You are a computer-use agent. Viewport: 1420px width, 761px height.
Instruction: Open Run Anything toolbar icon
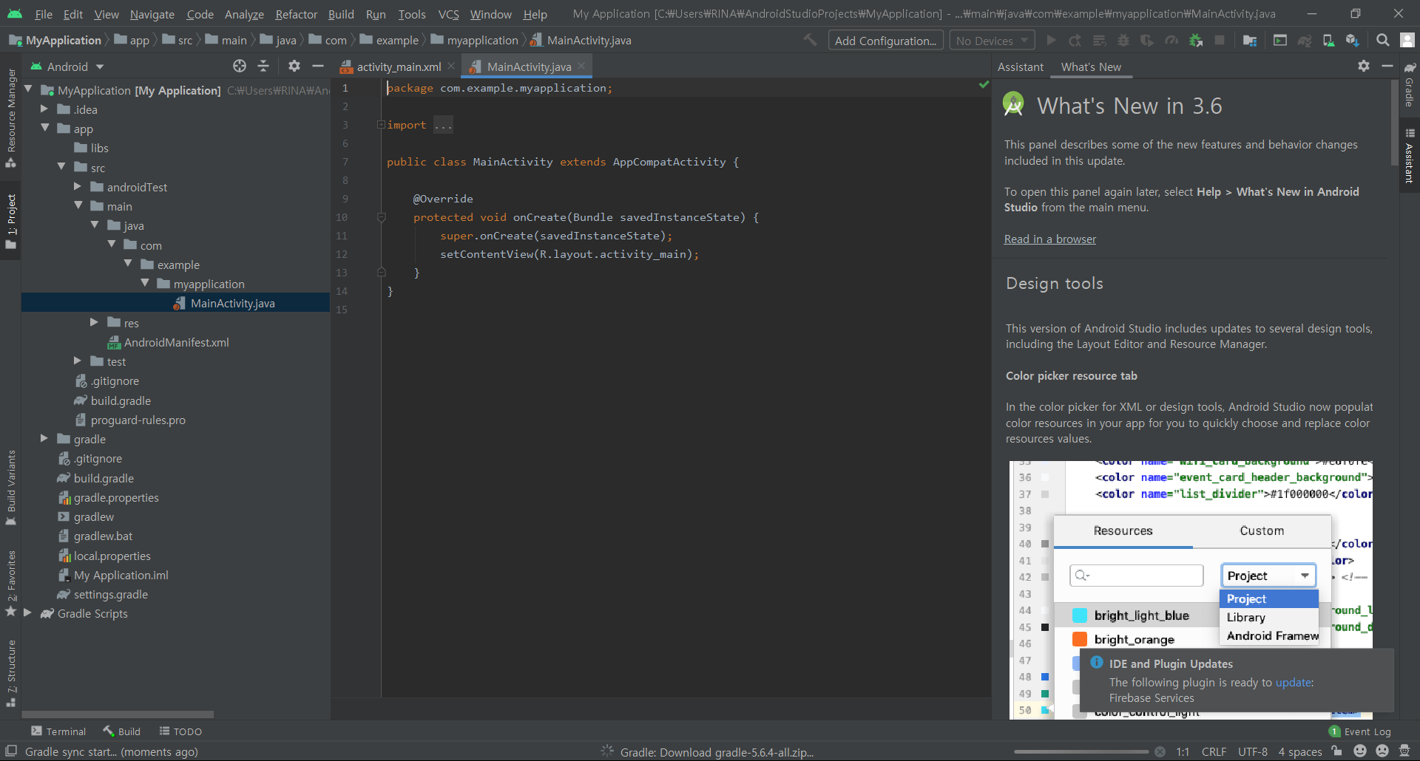point(1280,41)
